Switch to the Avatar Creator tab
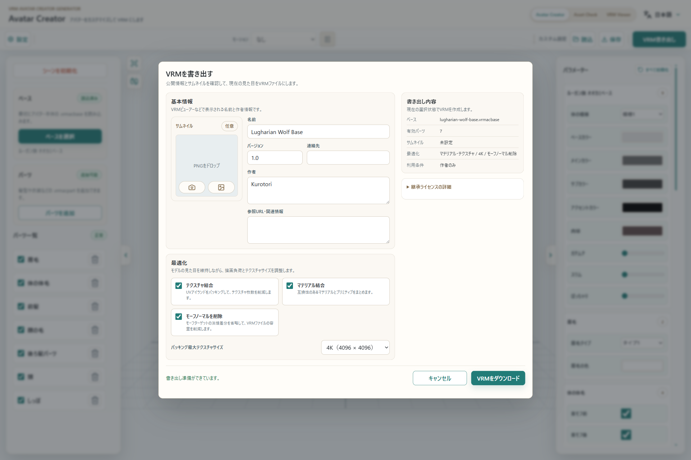Image resolution: width=691 pixels, height=460 pixels. pyautogui.click(x=550, y=15)
